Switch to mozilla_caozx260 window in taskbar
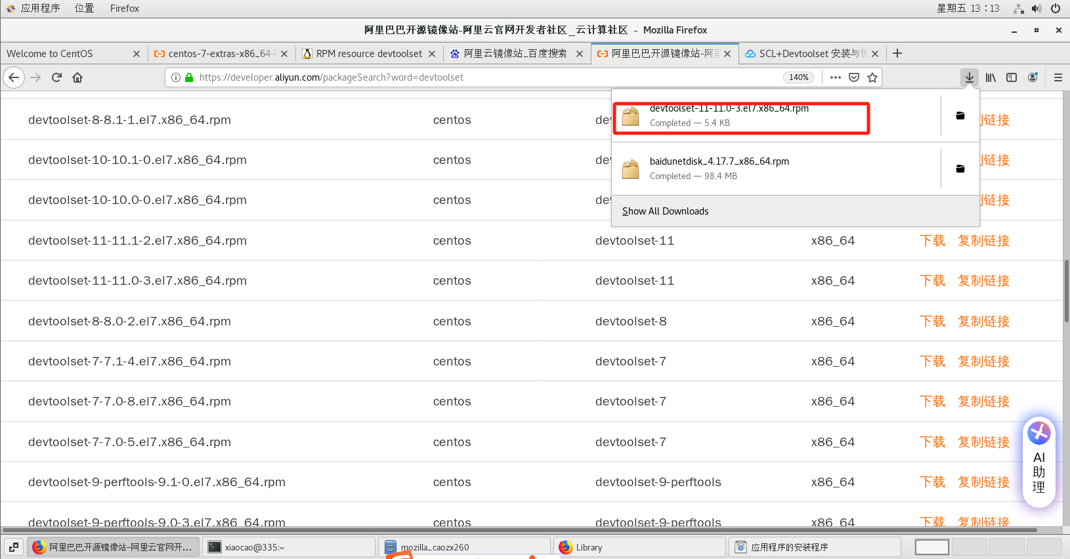Viewport: 1070px width, 559px height. [465, 547]
